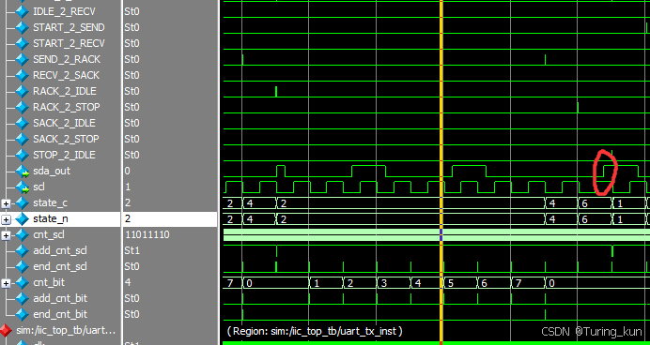
Task: Click the cnt_scl signal diamond icon
Action: pos(22,234)
